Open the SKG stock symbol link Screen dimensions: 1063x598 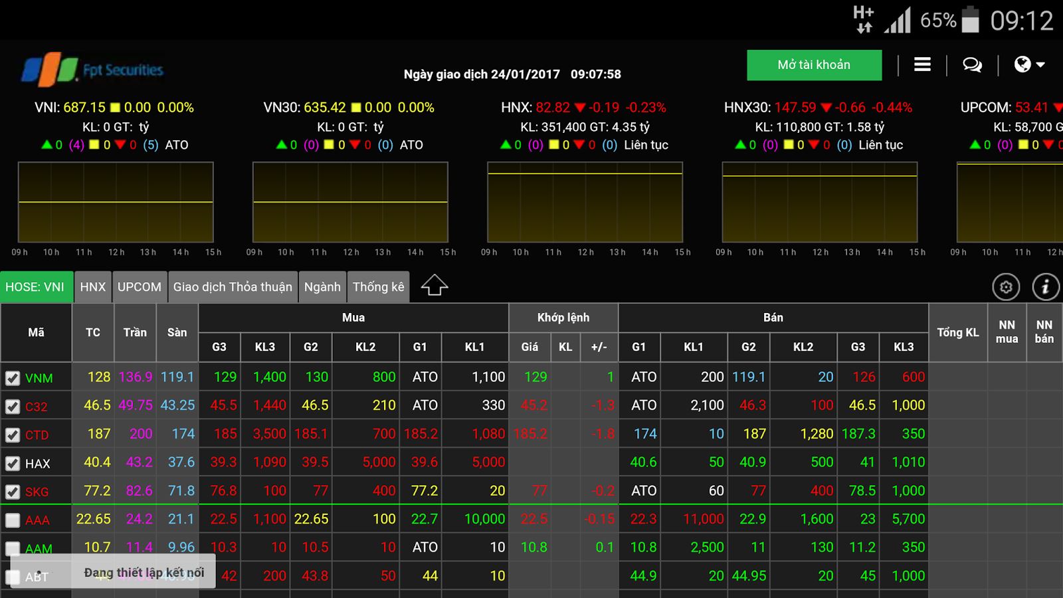[x=37, y=492]
